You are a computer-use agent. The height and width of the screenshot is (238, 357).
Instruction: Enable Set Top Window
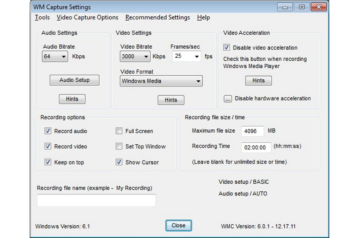[119, 146]
